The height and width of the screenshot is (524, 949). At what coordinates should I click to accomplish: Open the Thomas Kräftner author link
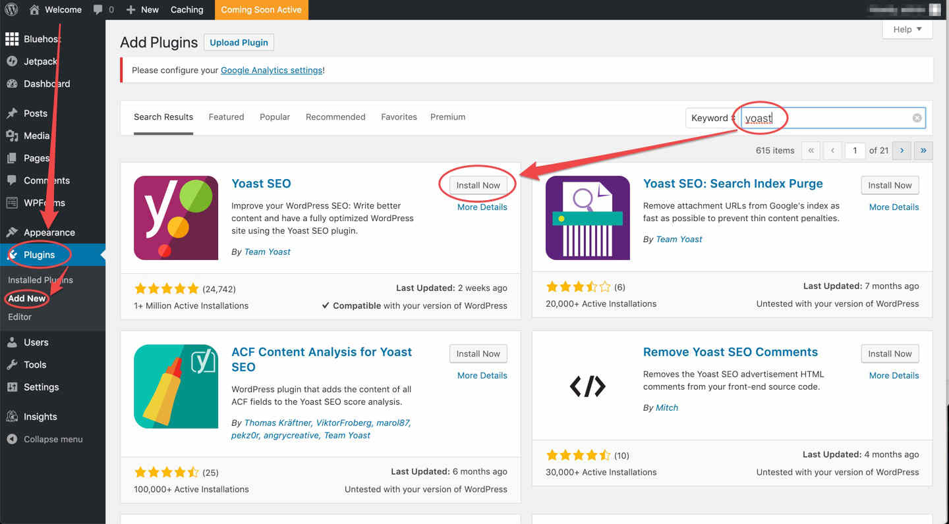click(277, 423)
